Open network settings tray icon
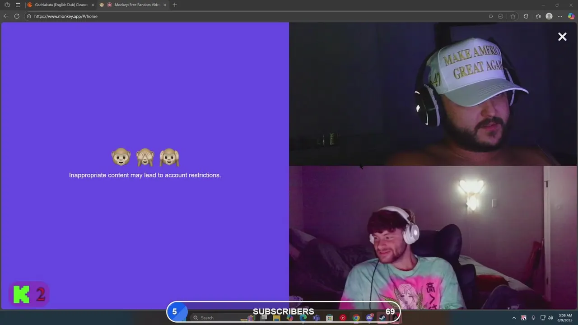Screen dimensions: 578x325 pos(543,318)
